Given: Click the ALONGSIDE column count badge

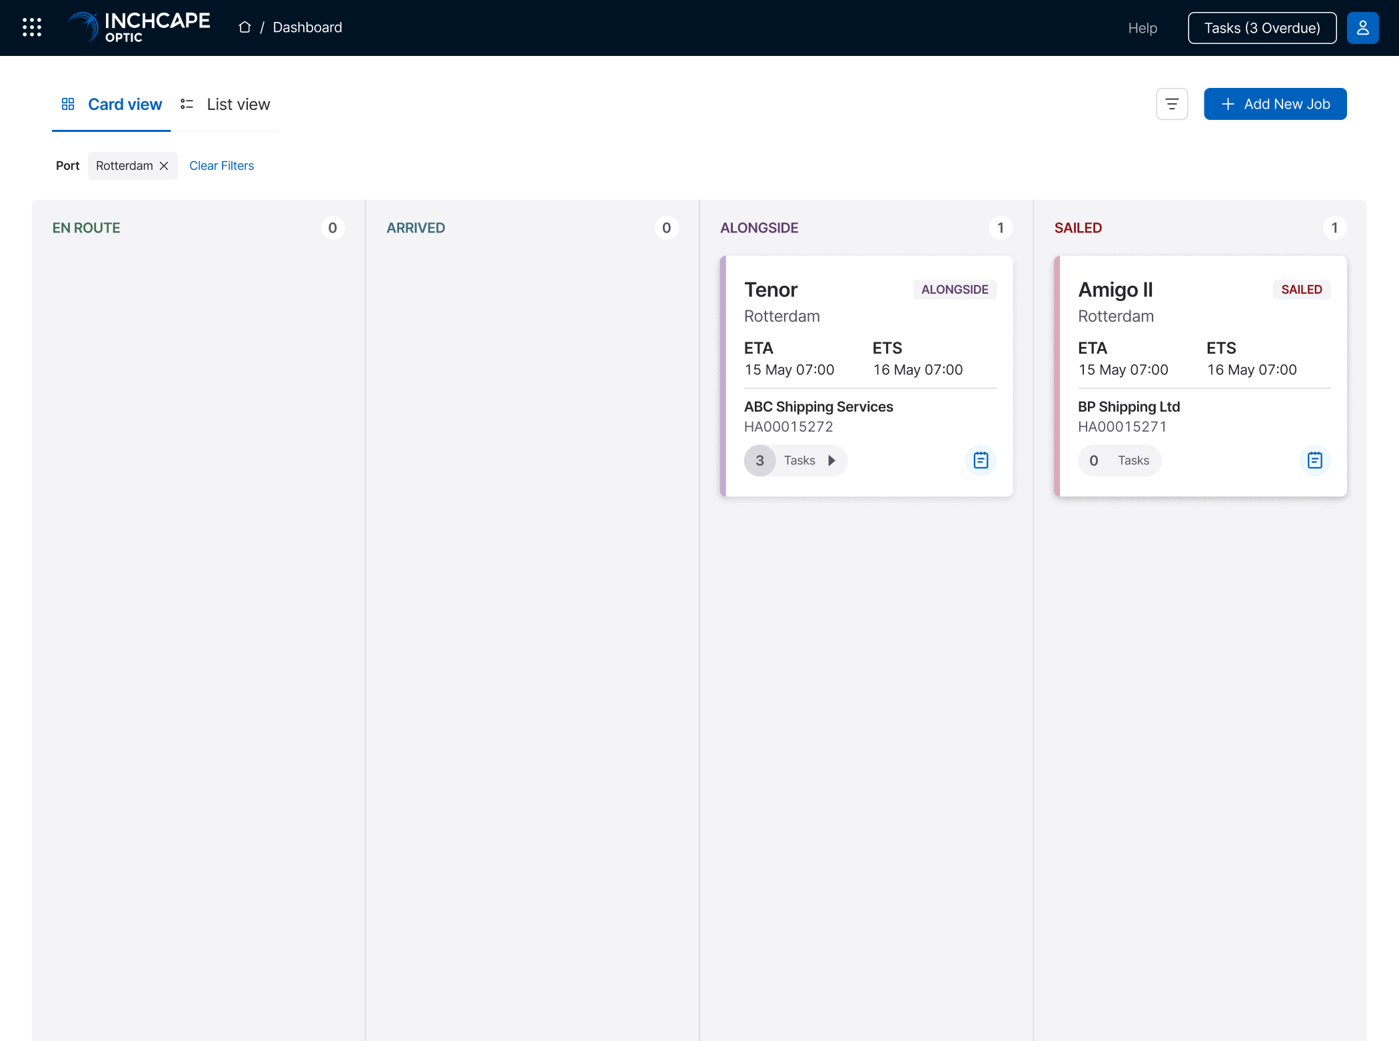Looking at the screenshot, I should tap(1001, 228).
